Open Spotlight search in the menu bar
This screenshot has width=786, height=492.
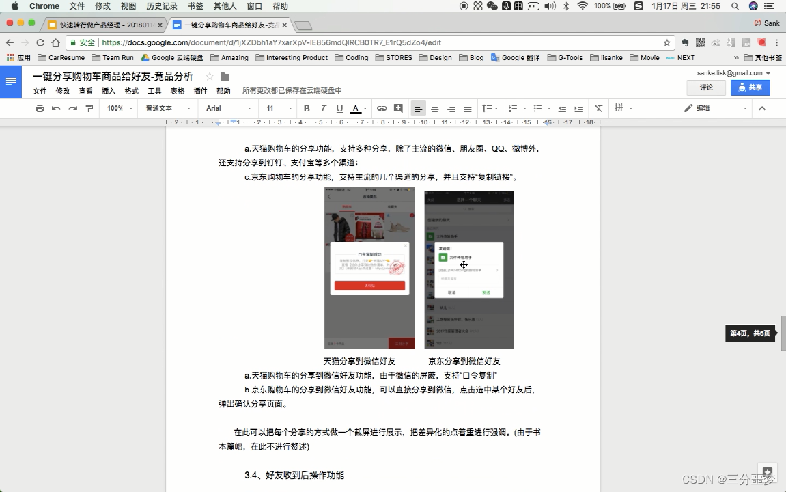coord(735,6)
